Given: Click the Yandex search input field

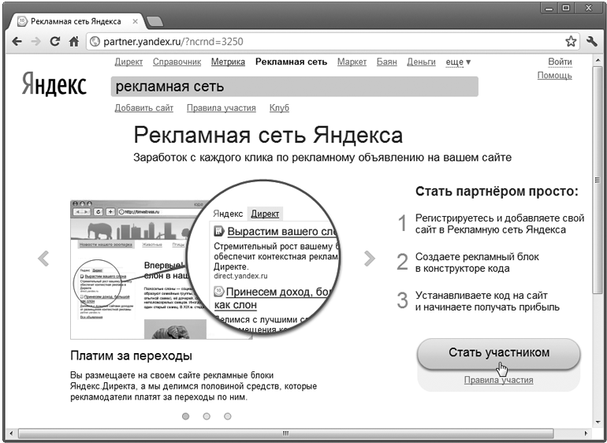Looking at the screenshot, I should (294, 87).
